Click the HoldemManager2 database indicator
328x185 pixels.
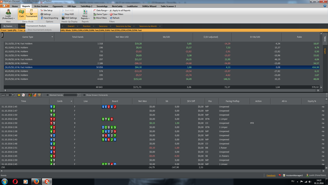click(293, 175)
